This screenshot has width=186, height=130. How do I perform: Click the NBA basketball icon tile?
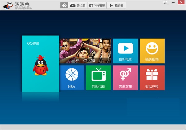72,75
